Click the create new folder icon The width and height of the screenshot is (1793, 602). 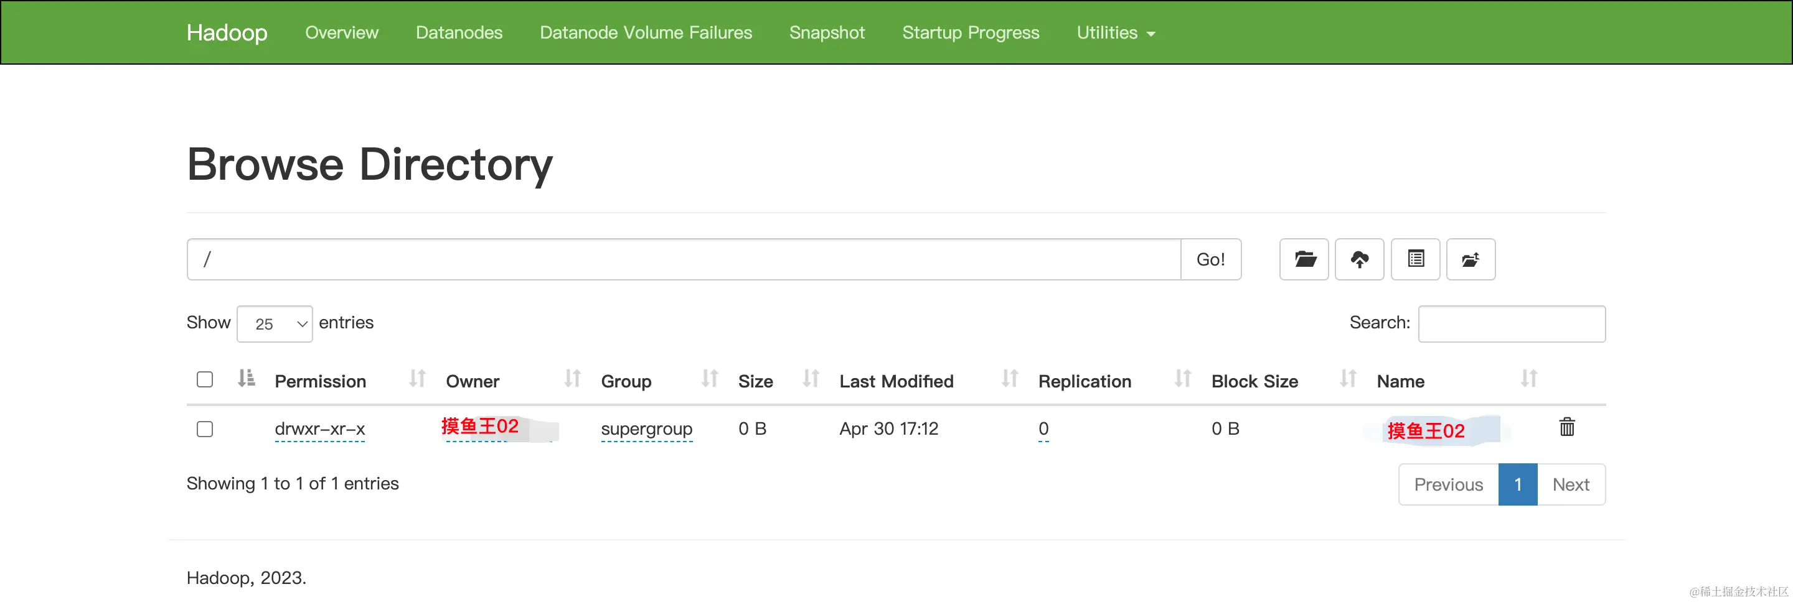[1304, 259]
